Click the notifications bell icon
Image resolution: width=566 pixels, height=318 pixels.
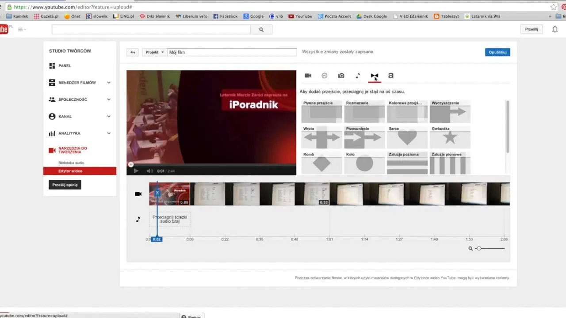click(555, 29)
